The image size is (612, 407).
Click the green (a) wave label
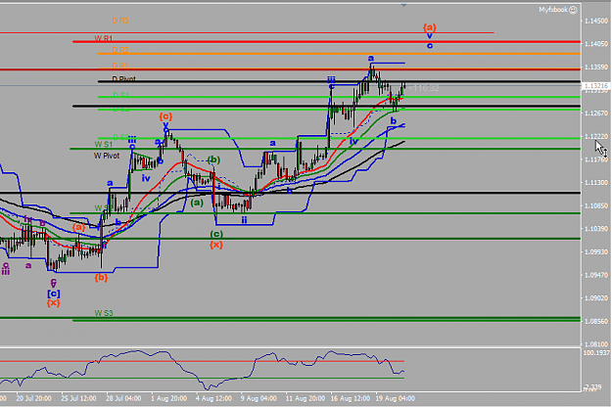[197, 203]
